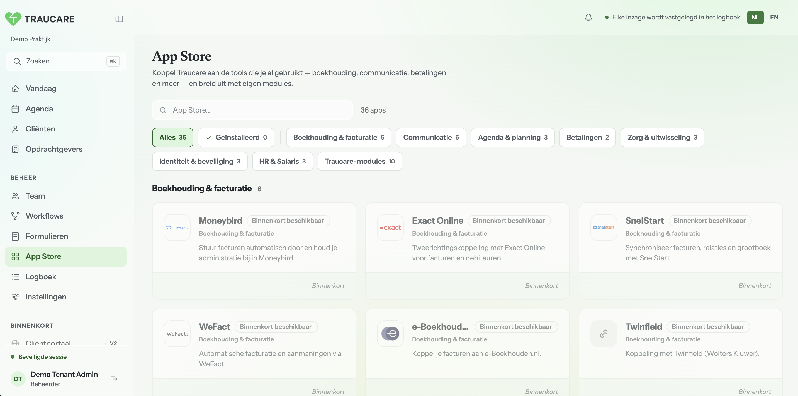Open the Exact Online app title

437,221
